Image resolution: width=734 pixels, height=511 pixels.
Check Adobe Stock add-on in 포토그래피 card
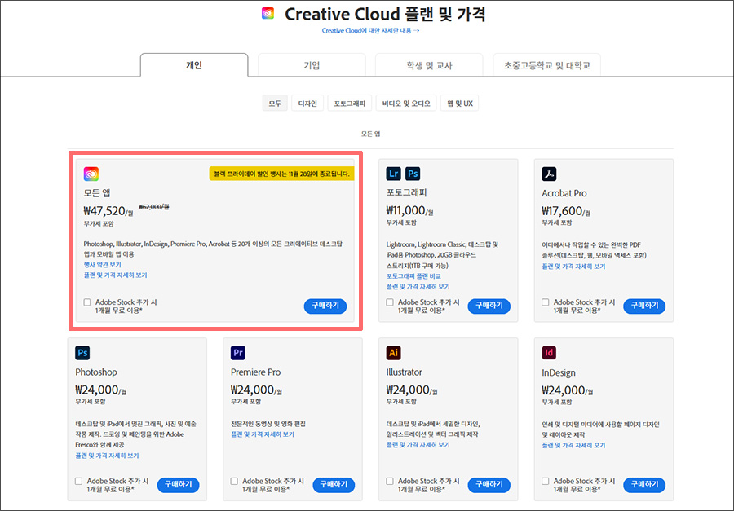pyautogui.click(x=390, y=302)
